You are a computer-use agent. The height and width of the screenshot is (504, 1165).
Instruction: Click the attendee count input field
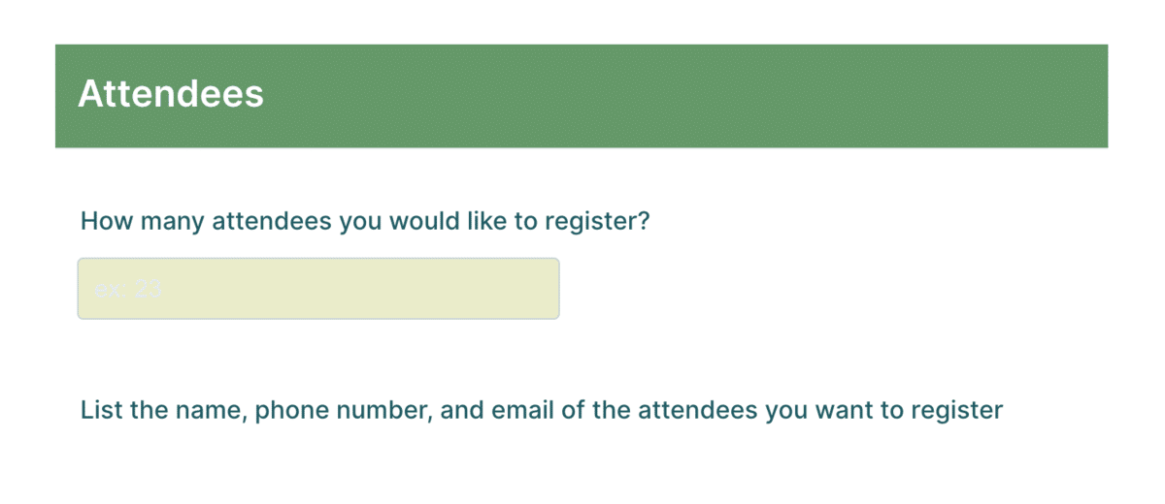(317, 289)
